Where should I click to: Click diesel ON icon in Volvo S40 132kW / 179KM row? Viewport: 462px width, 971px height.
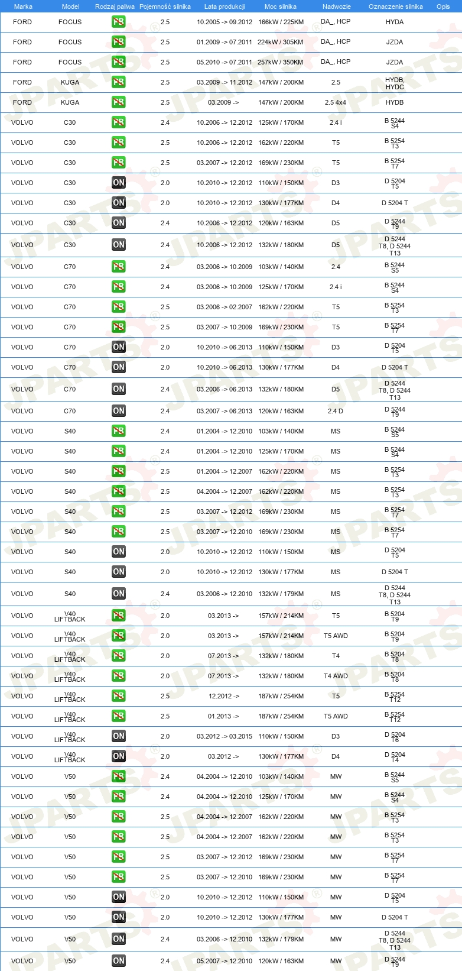119,594
